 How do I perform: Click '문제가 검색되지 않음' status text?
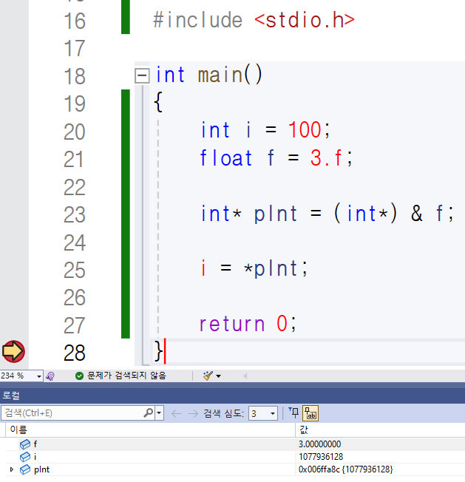[x=126, y=376]
